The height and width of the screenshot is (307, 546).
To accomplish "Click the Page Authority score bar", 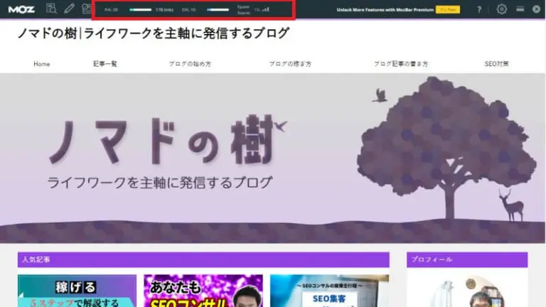I will point(140,10).
